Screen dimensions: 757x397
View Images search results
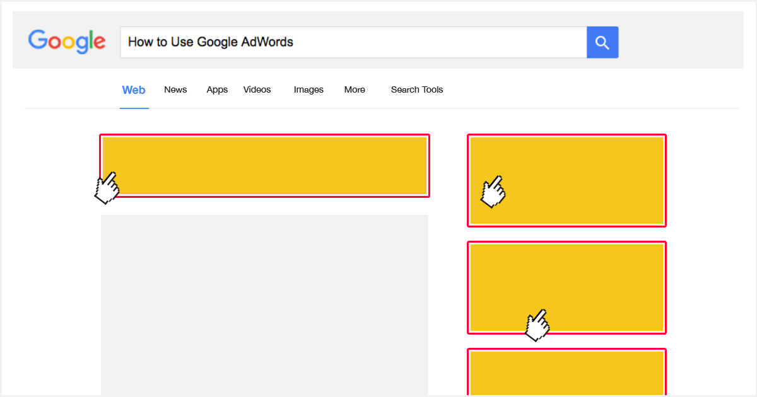pos(308,89)
